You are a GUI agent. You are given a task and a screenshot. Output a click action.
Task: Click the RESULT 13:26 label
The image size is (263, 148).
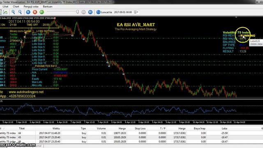(x=235, y=51)
